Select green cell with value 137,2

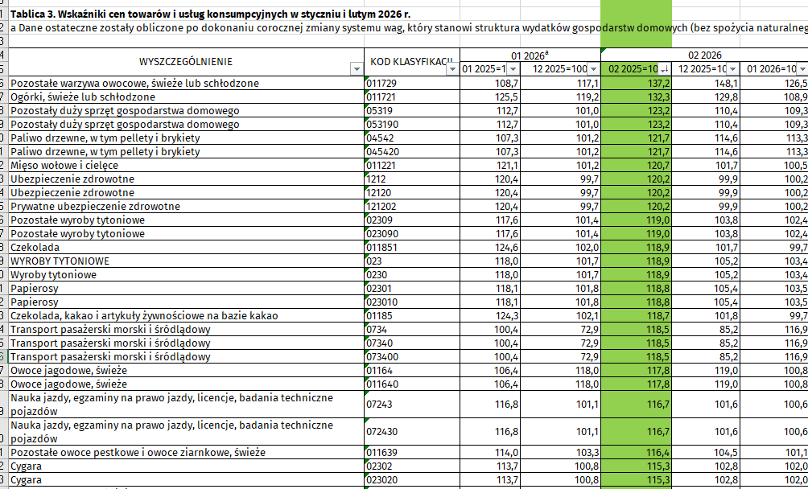pos(637,84)
